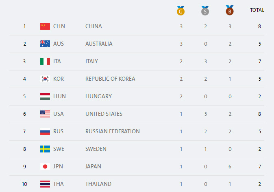The height and width of the screenshot is (192, 274).
Task: Click the silver medal icon header
Action: (205, 11)
